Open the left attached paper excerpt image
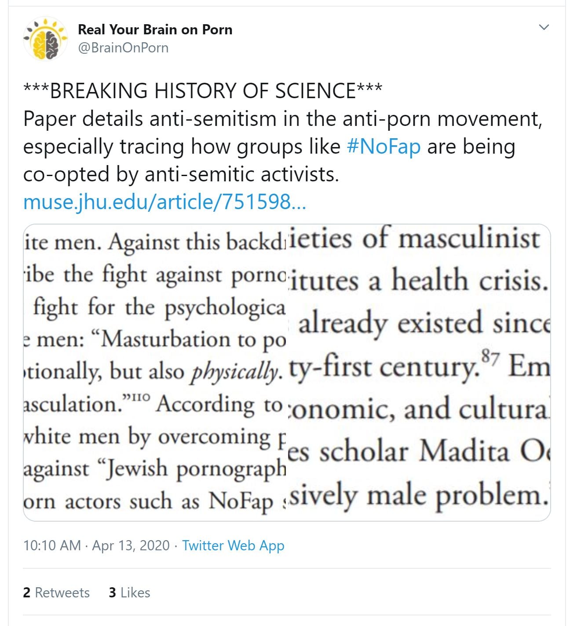This screenshot has width=570, height=626. pyautogui.click(x=154, y=372)
